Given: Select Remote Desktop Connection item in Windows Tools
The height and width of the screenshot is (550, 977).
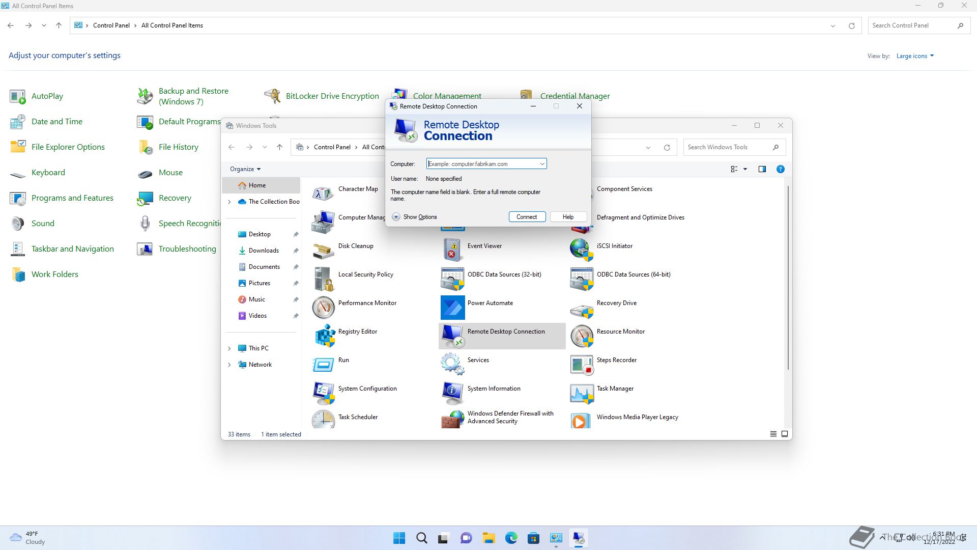Looking at the screenshot, I should tap(502, 336).
